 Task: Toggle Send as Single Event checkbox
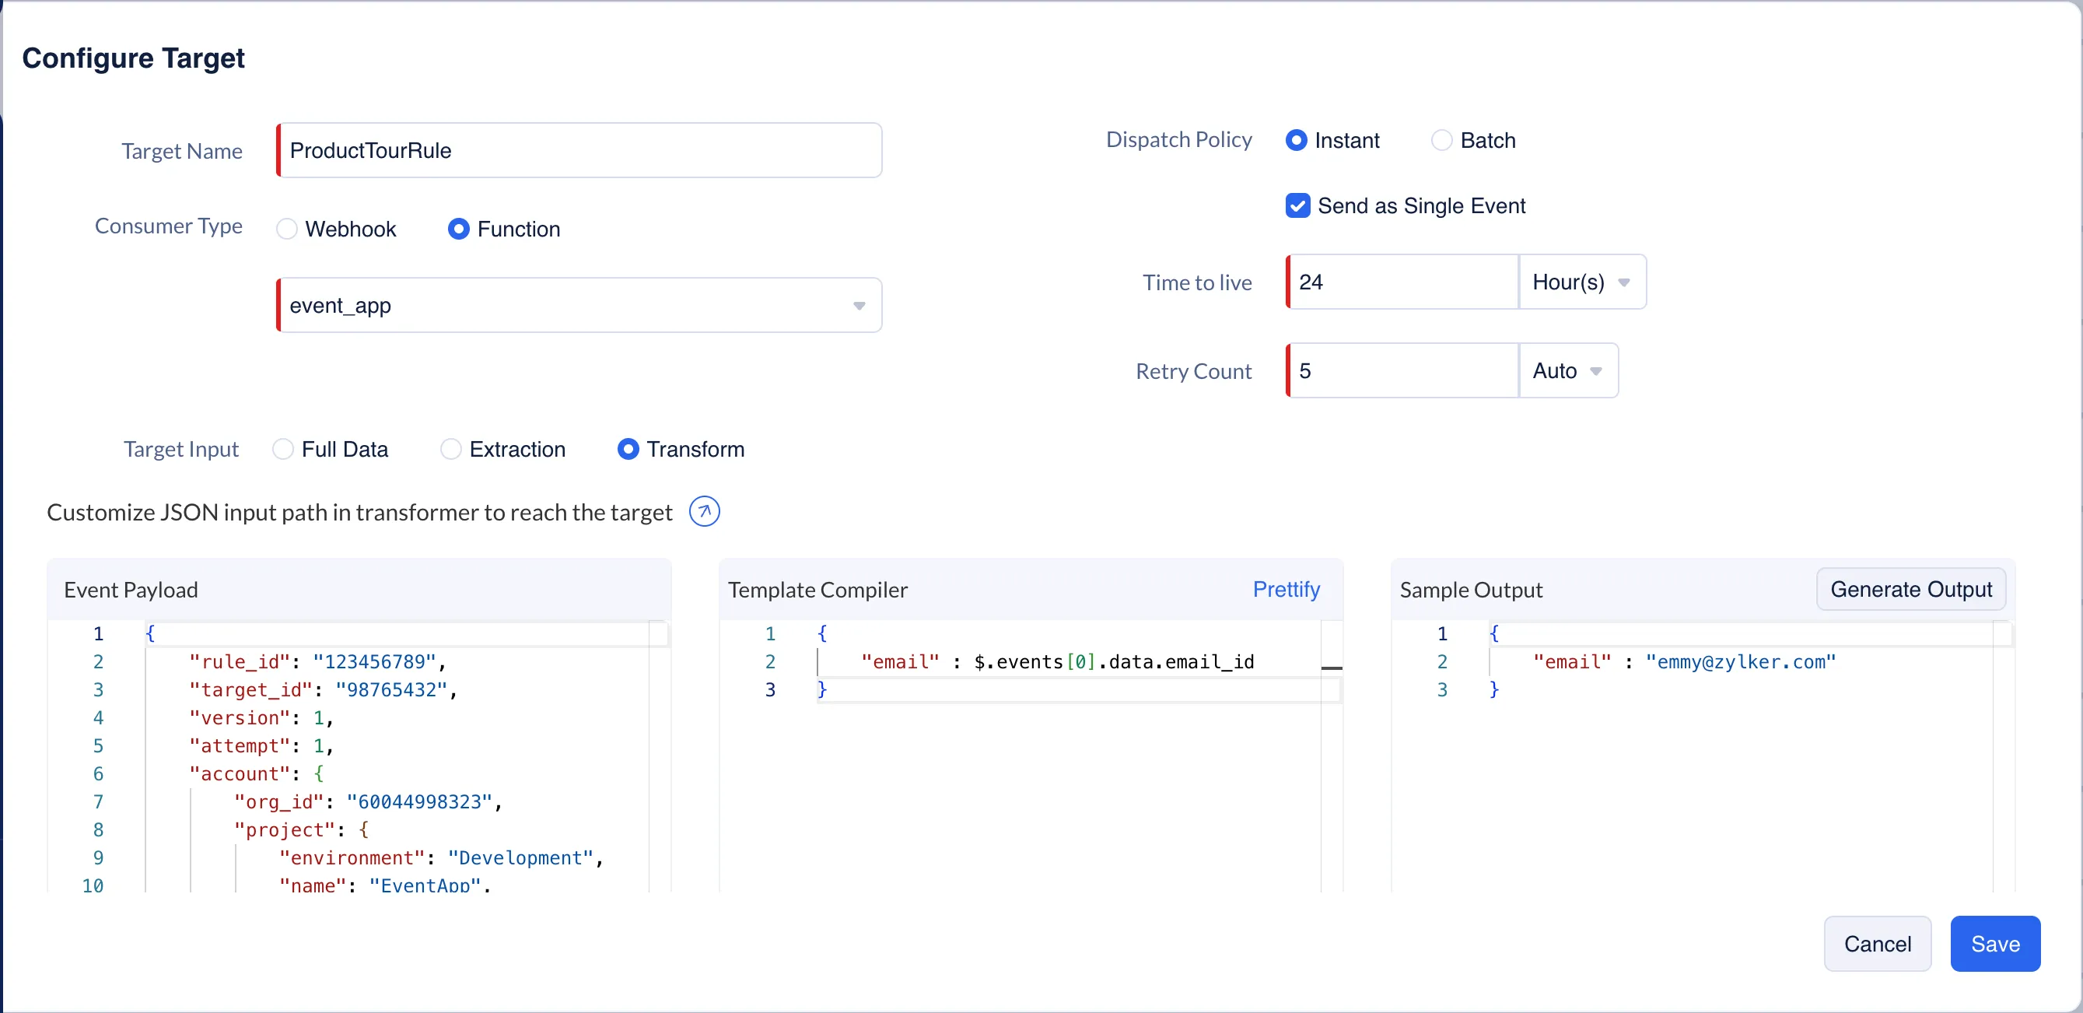coord(1297,205)
